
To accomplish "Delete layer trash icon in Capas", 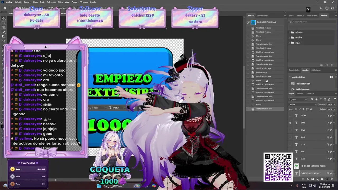I will pyautogui.click(x=332, y=179).
